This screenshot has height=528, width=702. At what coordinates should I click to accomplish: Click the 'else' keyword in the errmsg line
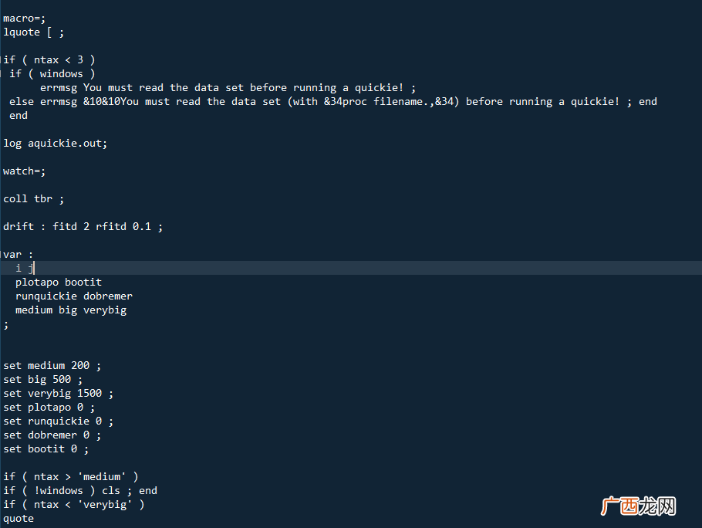coord(22,102)
